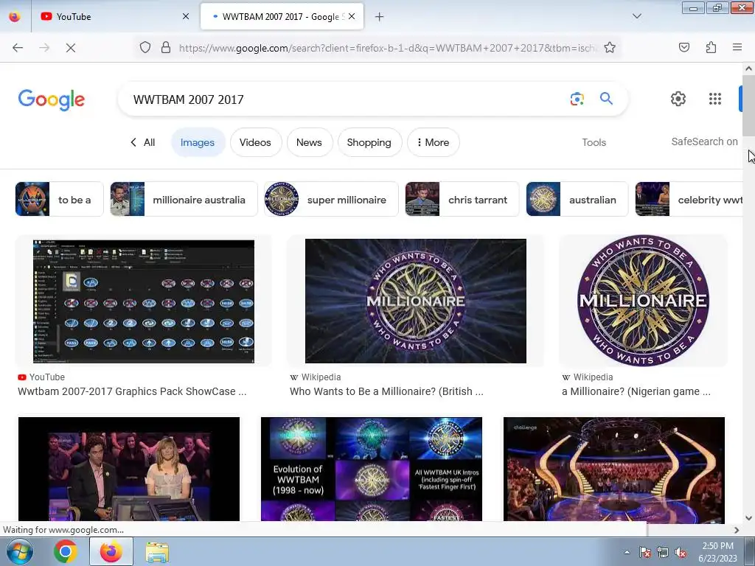Image resolution: width=755 pixels, height=566 pixels.
Task: Open the Nigerian game Millionaire logo image
Action: [643, 301]
